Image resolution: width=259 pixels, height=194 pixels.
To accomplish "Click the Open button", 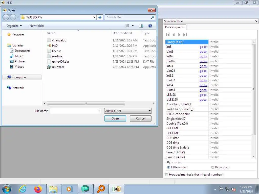I will click(115, 118).
